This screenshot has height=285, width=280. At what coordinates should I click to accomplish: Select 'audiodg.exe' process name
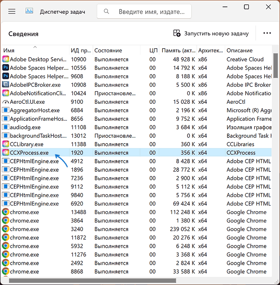[x=25, y=127]
